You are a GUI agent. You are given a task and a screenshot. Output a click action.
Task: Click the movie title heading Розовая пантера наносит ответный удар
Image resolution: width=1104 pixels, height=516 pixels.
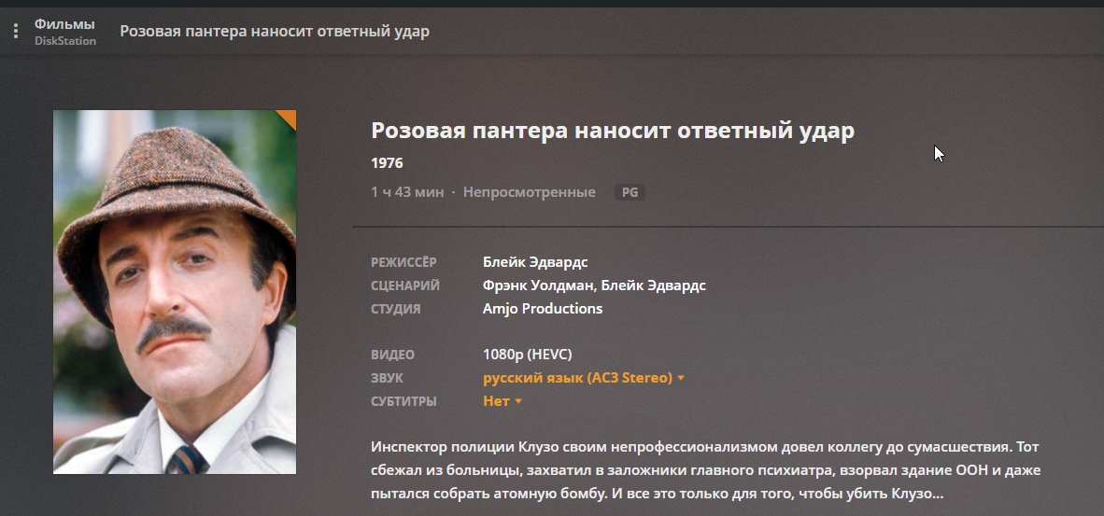tap(613, 132)
